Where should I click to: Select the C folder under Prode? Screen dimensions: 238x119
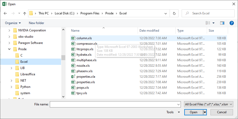(21, 55)
